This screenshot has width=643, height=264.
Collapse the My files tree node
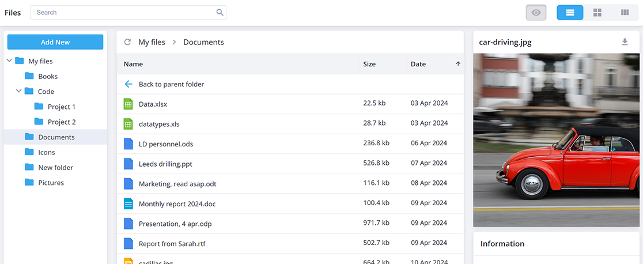coord(9,61)
